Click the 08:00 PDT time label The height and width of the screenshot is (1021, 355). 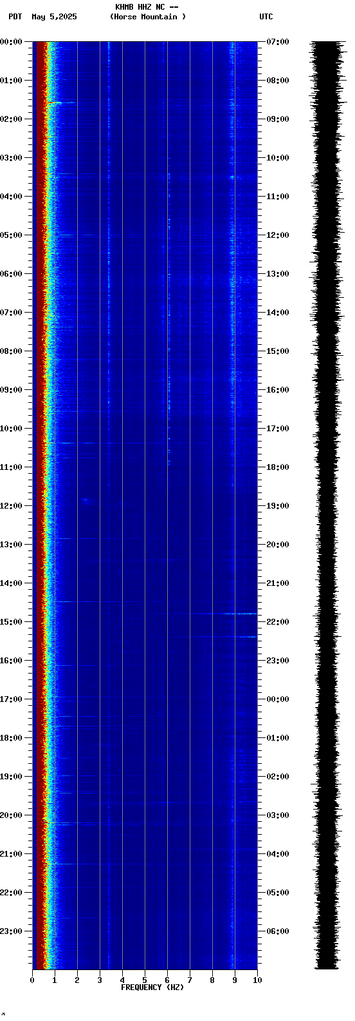(x=11, y=351)
